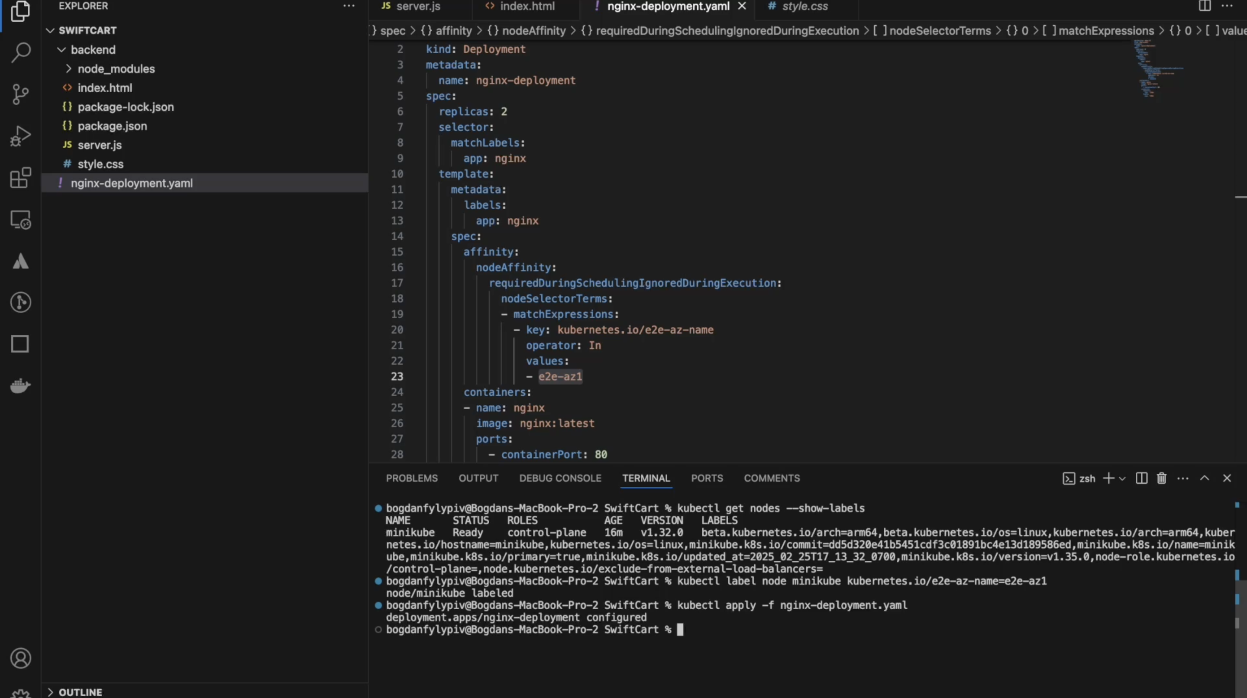Open Remote Explorer in activity bar
This screenshot has height=698, width=1247.
20,220
